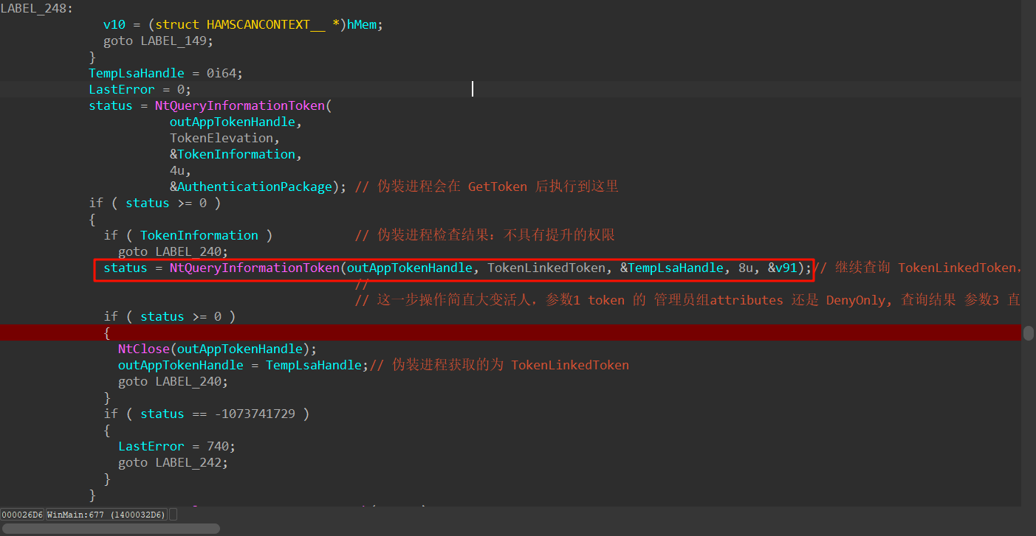This screenshot has height=536, width=1036.
Task: Click the HAMSCANCONTEXT__ struct type name
Action: pyautogui.click(x=266, y=24)
